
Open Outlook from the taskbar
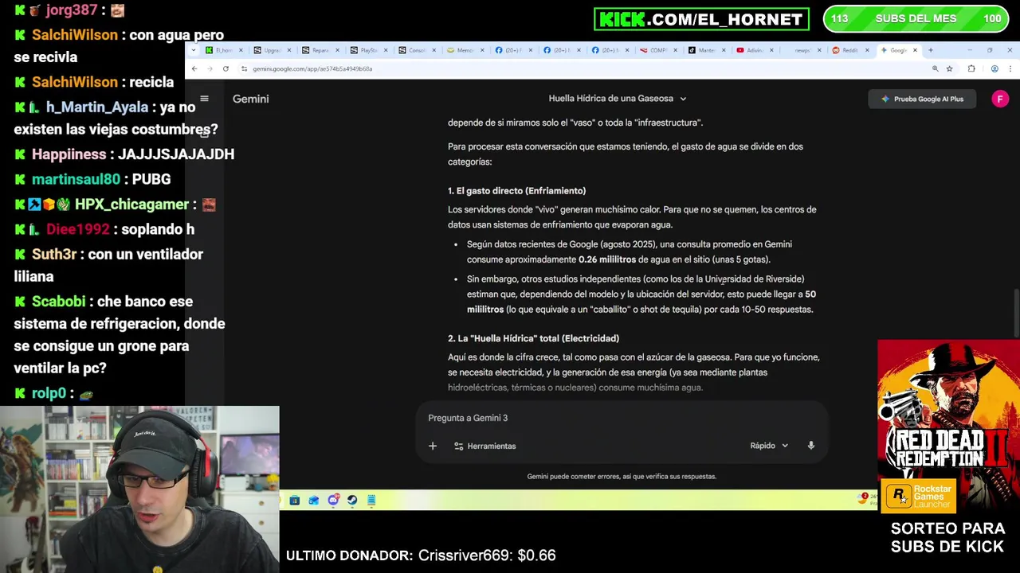[x=314, y=500]
